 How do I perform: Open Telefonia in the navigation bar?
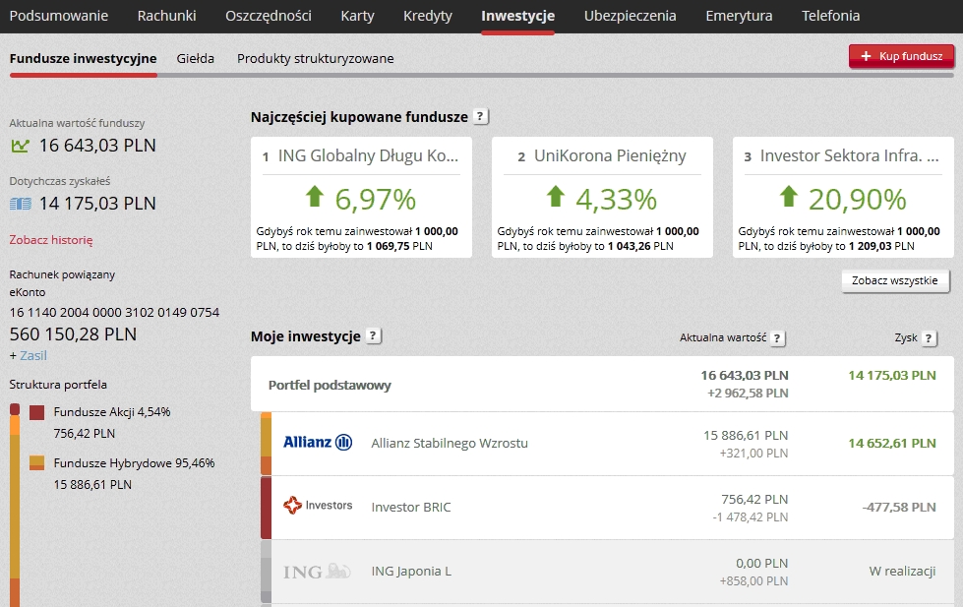[830, 16]
